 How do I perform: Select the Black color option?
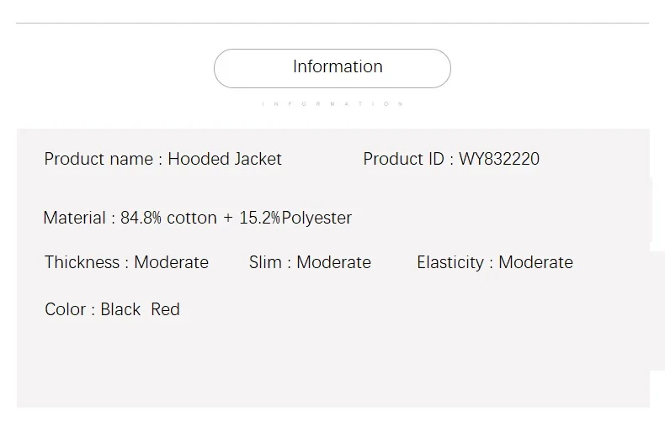click(x=120, y=309)
